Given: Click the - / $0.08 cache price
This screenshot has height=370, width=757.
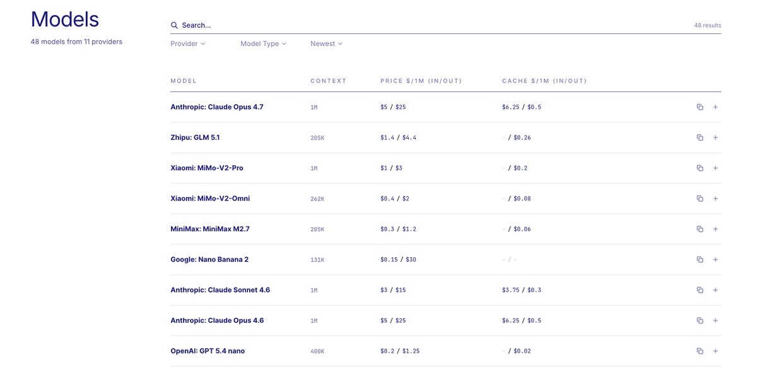Looking at the screenshot, I should click(x=517, y=199).
